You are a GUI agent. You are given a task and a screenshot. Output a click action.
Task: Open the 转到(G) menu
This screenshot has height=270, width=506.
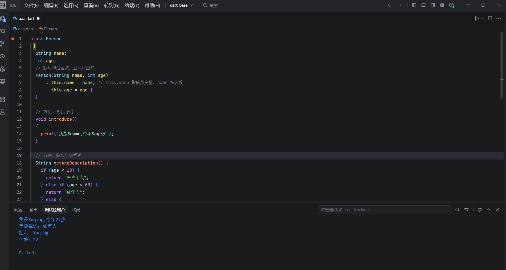pyautogui.click(x=112, y=5)
